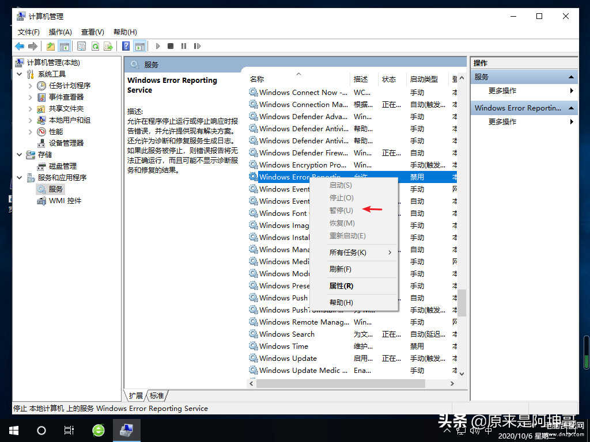Image resolution: width=590 pixels, height=442 pixels.
Task: Click the green browser taskbar icon
Action: click(99, 430)
